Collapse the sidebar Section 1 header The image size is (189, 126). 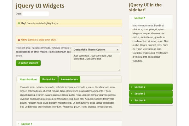tap(151, 18)
